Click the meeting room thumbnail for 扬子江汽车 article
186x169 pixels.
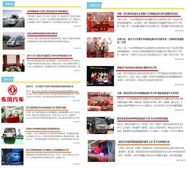14,63
